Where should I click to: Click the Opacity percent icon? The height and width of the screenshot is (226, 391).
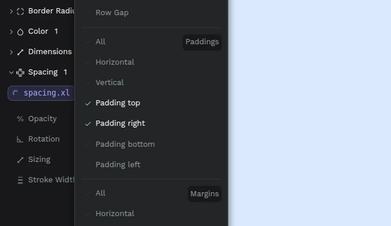pos(20,119)
